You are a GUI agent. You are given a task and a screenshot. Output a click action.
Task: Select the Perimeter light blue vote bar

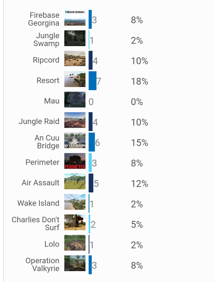pos(90,162)
